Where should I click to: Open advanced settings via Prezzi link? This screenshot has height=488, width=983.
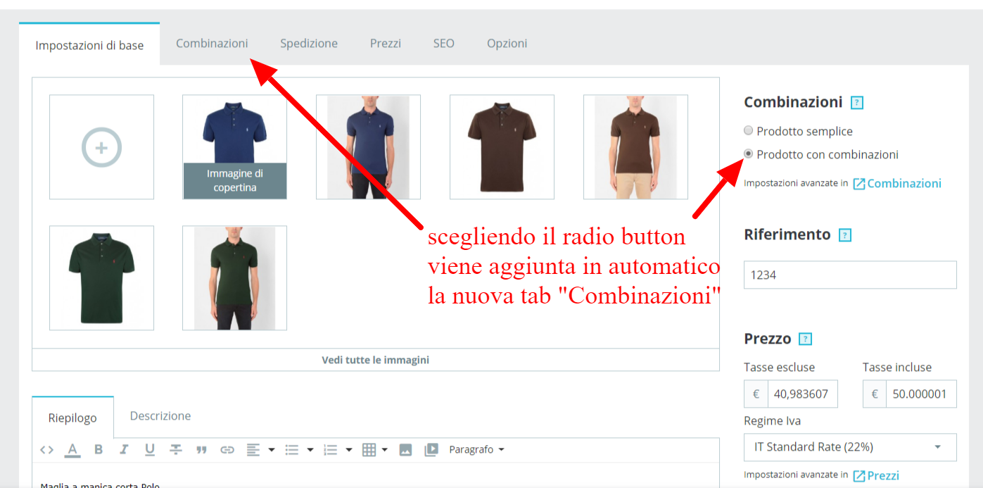pyautogui.click(x=882, y=475)
